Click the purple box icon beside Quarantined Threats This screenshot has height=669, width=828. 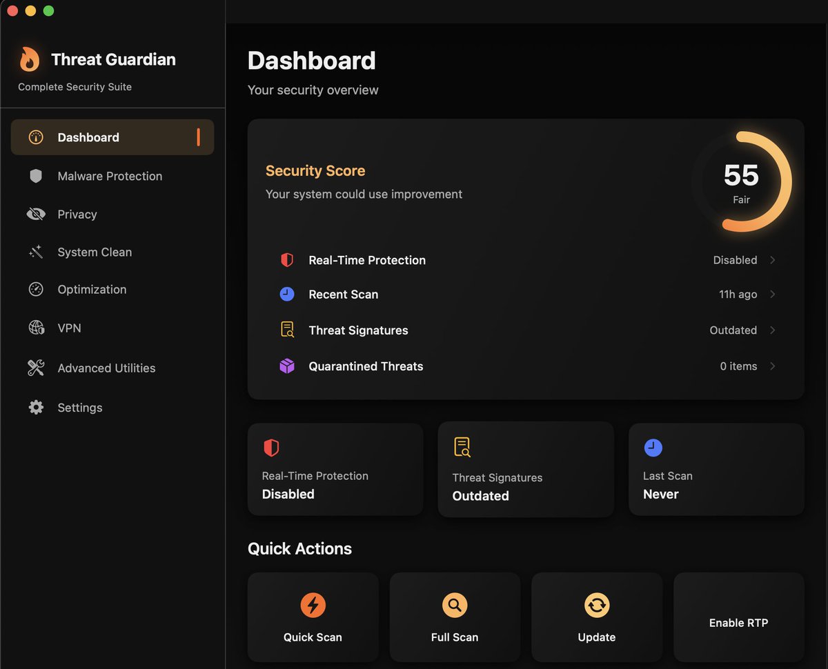click(x=287, y=366)
